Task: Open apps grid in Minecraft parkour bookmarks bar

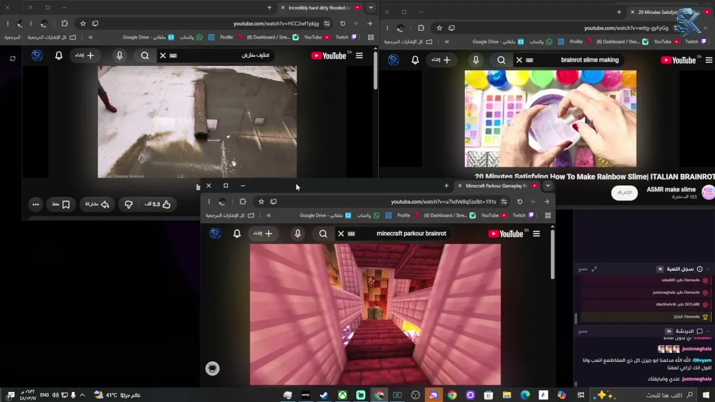Action: [547, 216]
